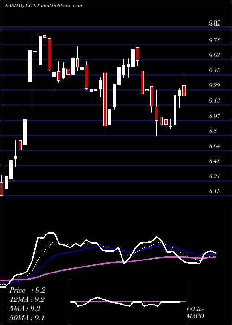Image resolution: width=232 pixels, height=325 pixels.
Task: Click the '12MA : 9.2' readout
Action: coord(27,299)
